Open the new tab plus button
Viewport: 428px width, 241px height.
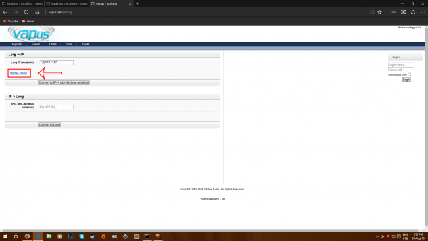click(138, 3)
